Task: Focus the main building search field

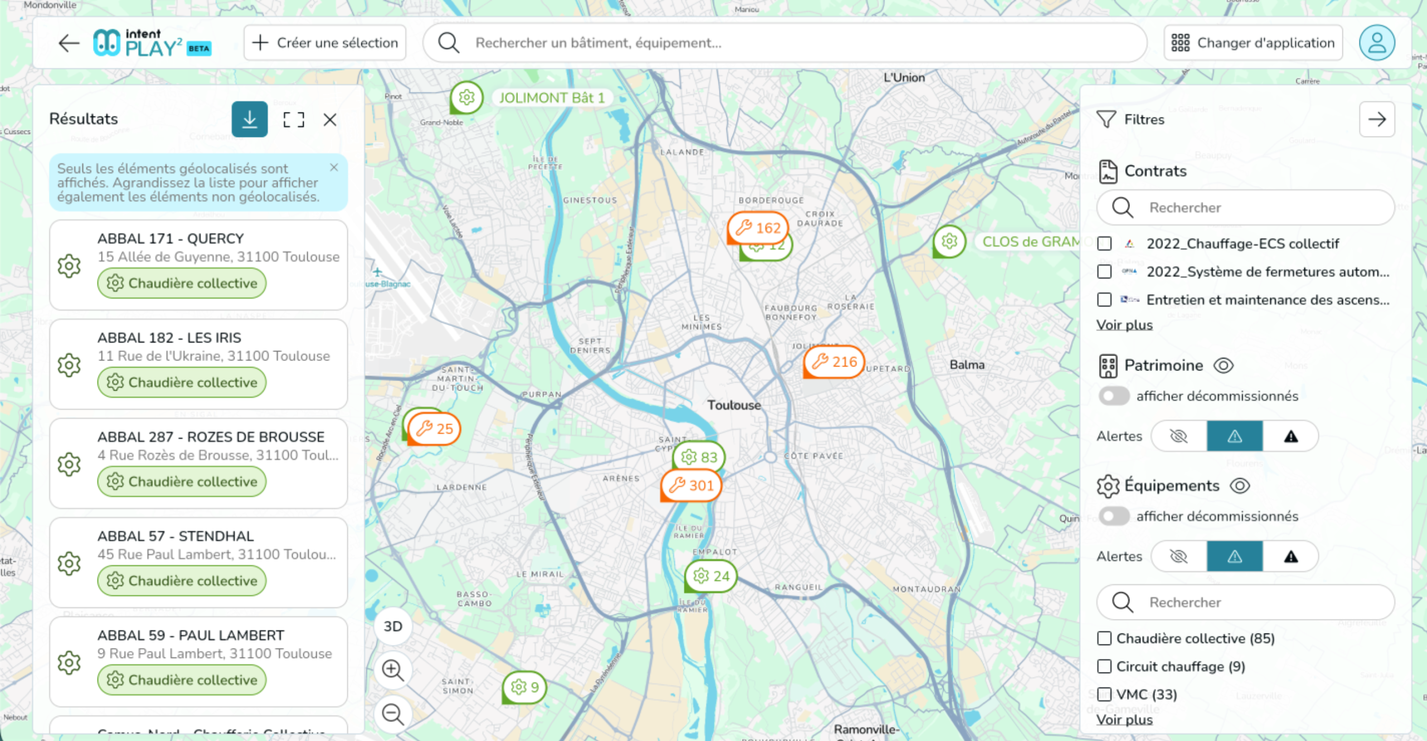Action: click(x=785, y=43)
